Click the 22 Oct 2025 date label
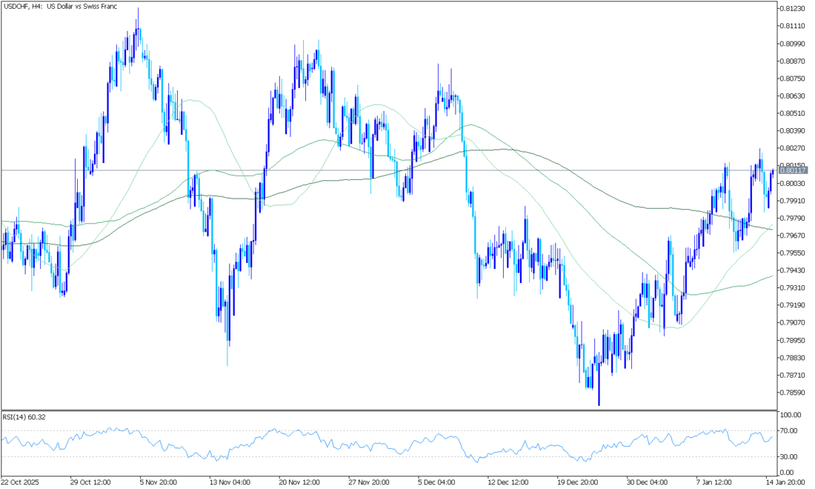Viewport: 815px width, 489px height. [x=21, y=481]
